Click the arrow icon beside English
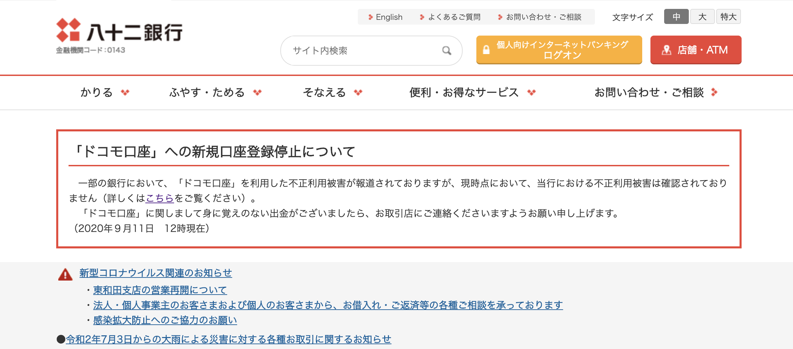 tap(370, 17)
